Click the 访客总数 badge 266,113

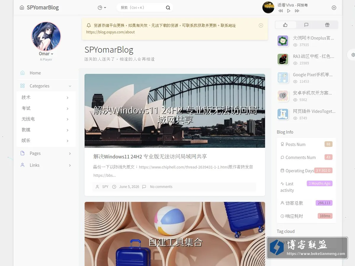[324, 203]
